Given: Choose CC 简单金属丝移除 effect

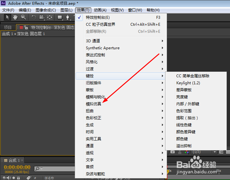Looking at the screenshot, I should 196,76.
